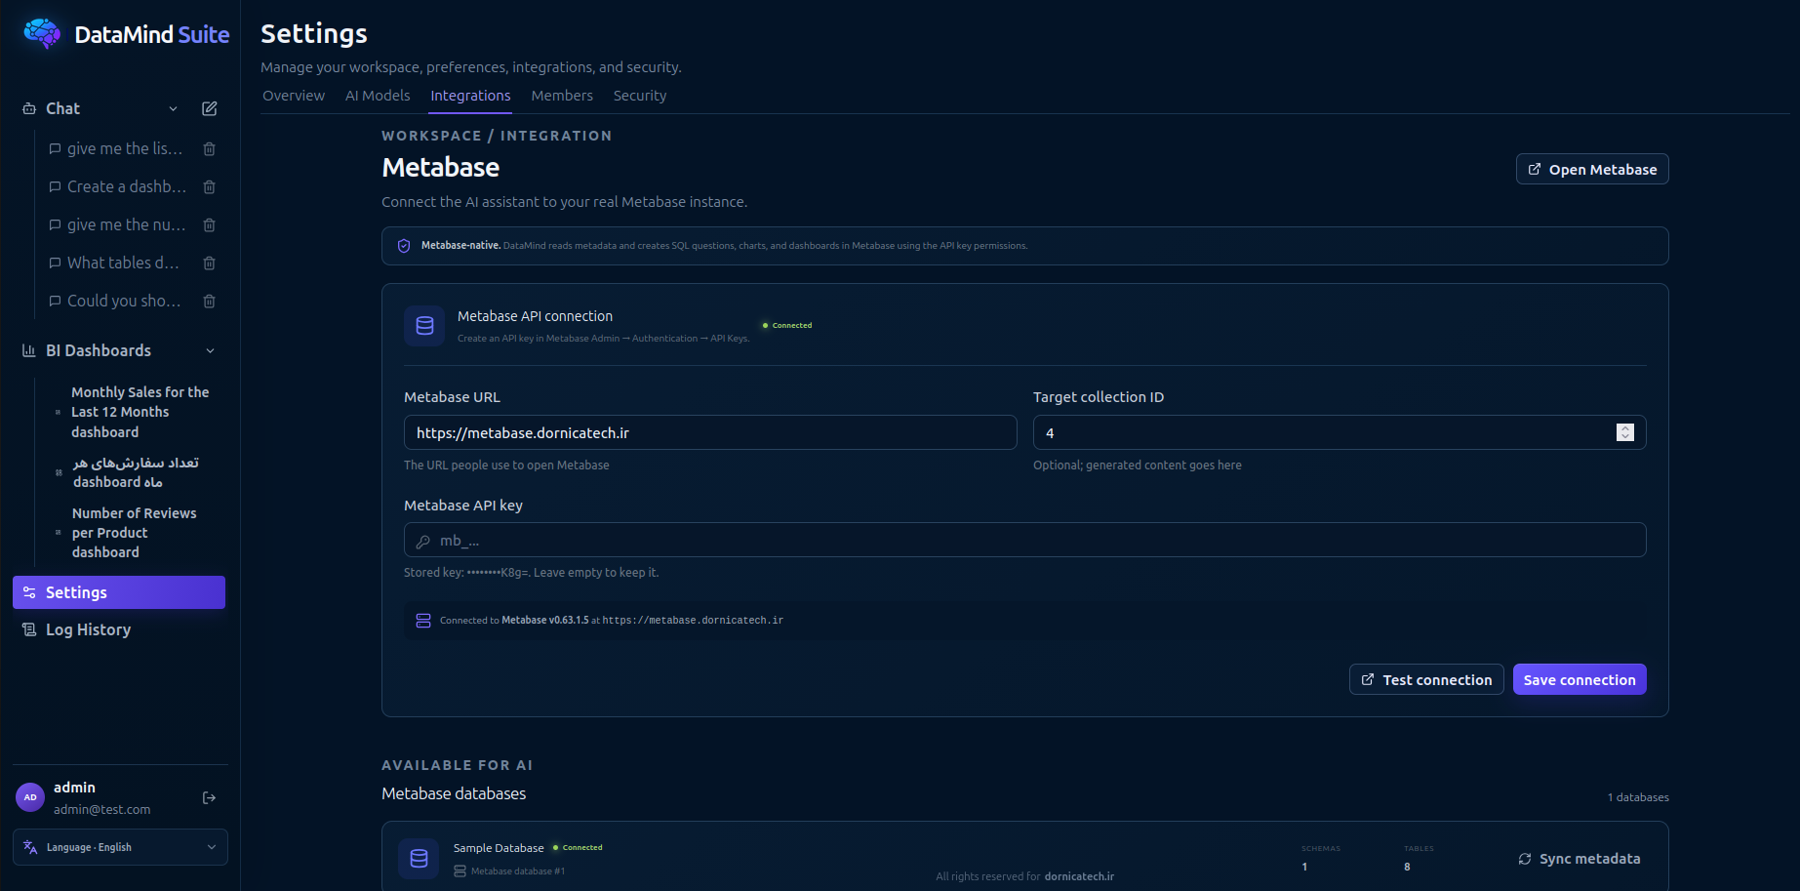Viewport: 1800px width, 891px height.
Task: Click the Test connection button
Action: [1426, 679]
